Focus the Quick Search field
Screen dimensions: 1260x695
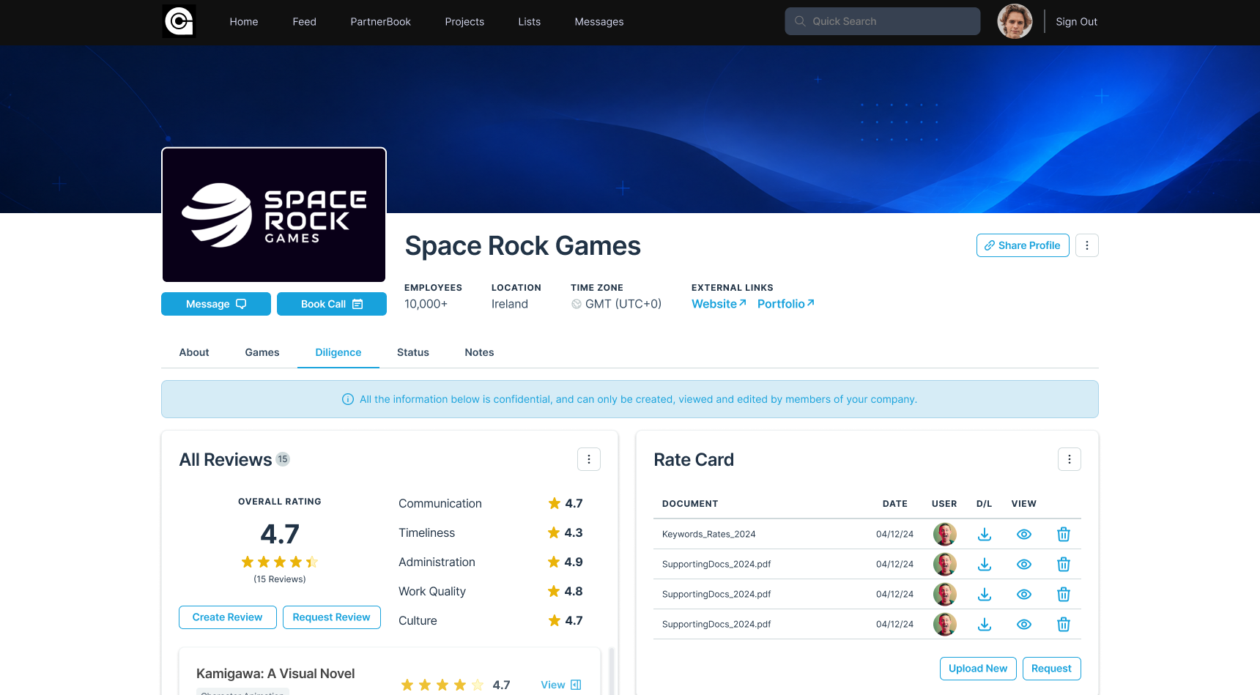point(883,21)
